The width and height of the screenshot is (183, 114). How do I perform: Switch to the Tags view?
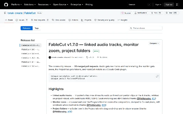[x=37, y=28]
